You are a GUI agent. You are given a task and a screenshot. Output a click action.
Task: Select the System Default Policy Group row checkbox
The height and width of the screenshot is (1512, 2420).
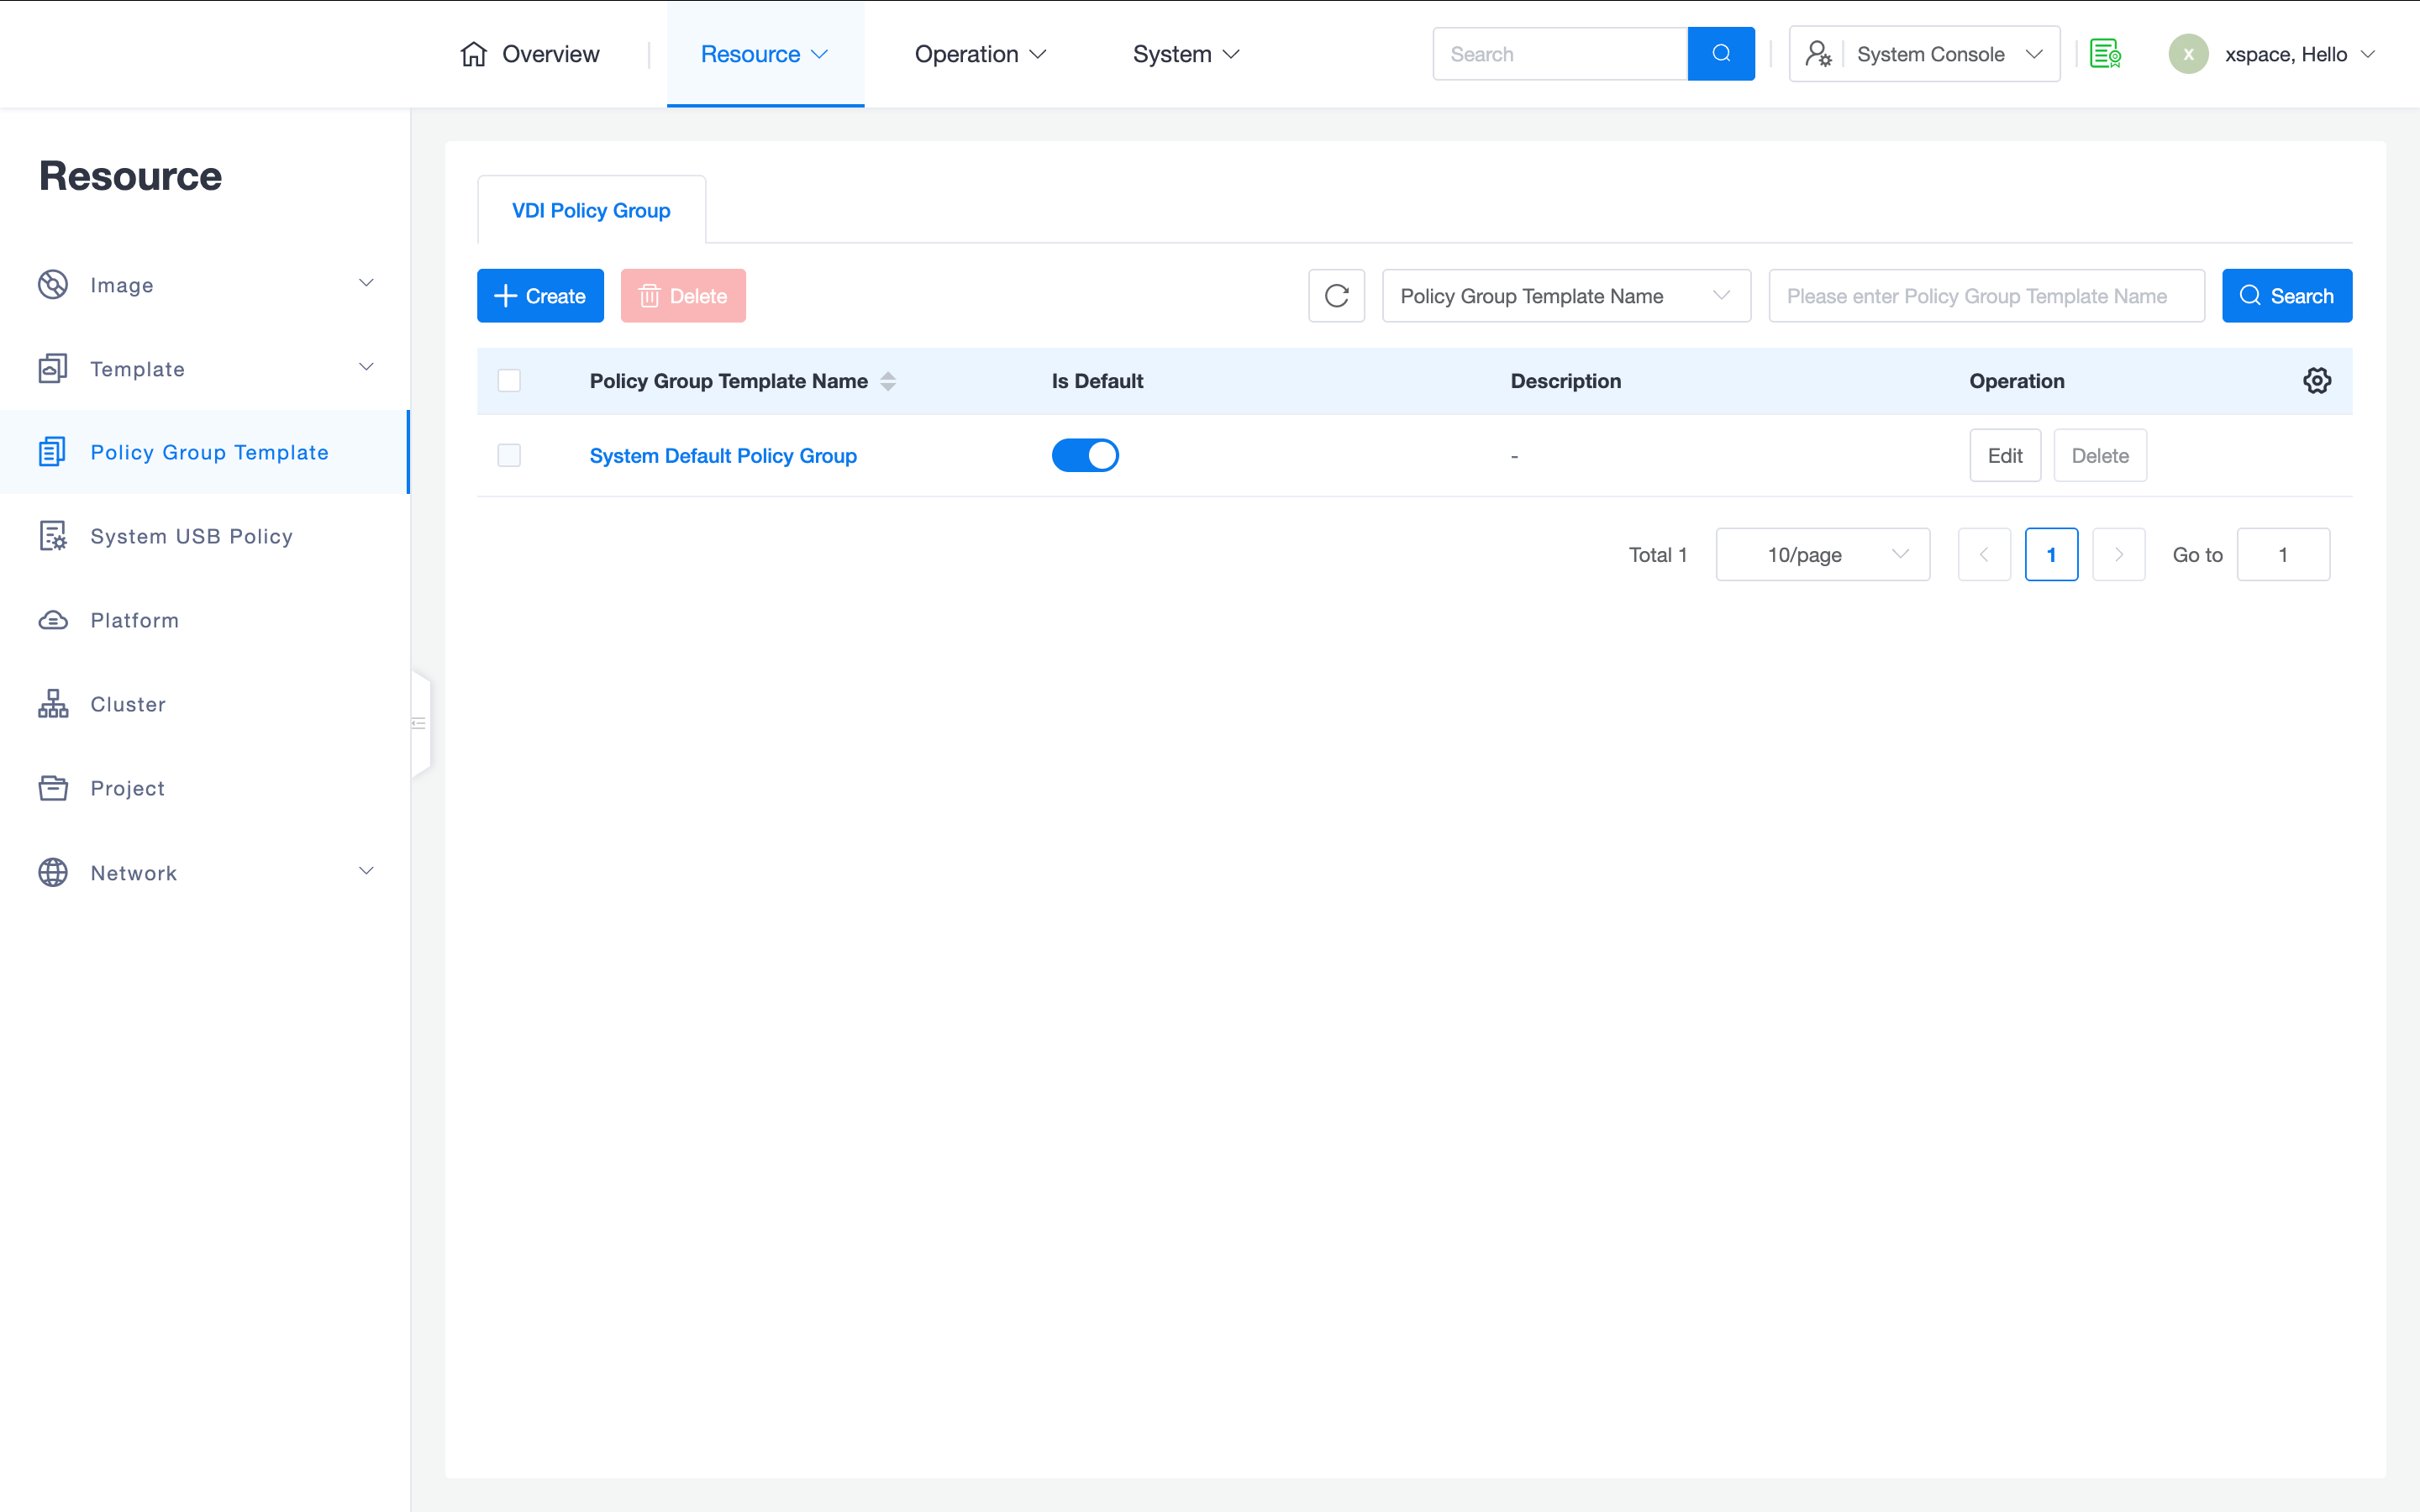click(x=509, y=456)
